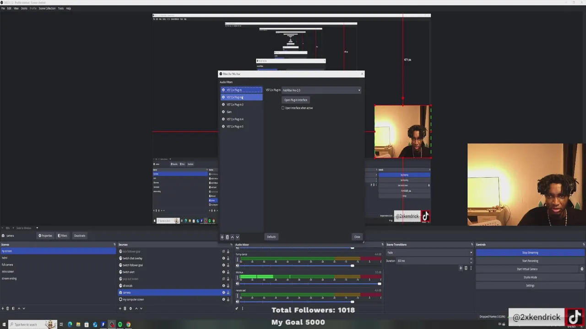Screen dimensions: 586x329
Task: Pop out the Scenes dock icon
Action: 114,244
